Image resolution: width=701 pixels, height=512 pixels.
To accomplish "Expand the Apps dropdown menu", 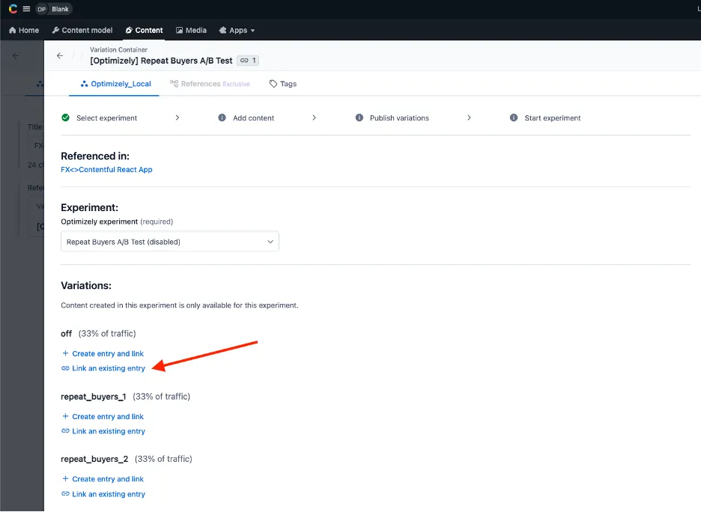I will [x=237, y=31].
